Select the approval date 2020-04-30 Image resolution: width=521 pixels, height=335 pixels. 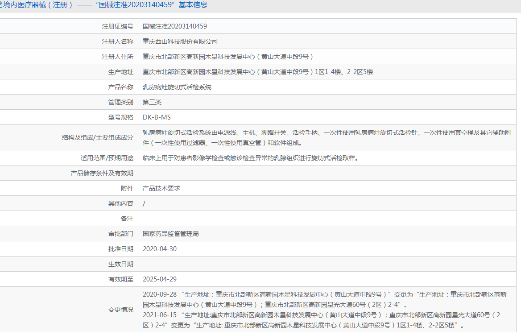tap(160, 249)
